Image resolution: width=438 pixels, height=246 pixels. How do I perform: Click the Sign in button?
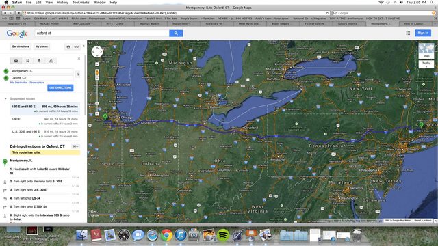pyautogui.click(x=423, y=33)
